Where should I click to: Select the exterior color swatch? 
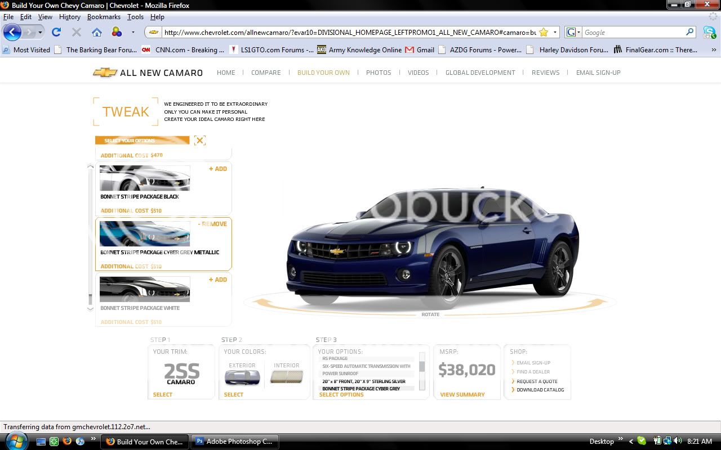(x=242, y=377)
